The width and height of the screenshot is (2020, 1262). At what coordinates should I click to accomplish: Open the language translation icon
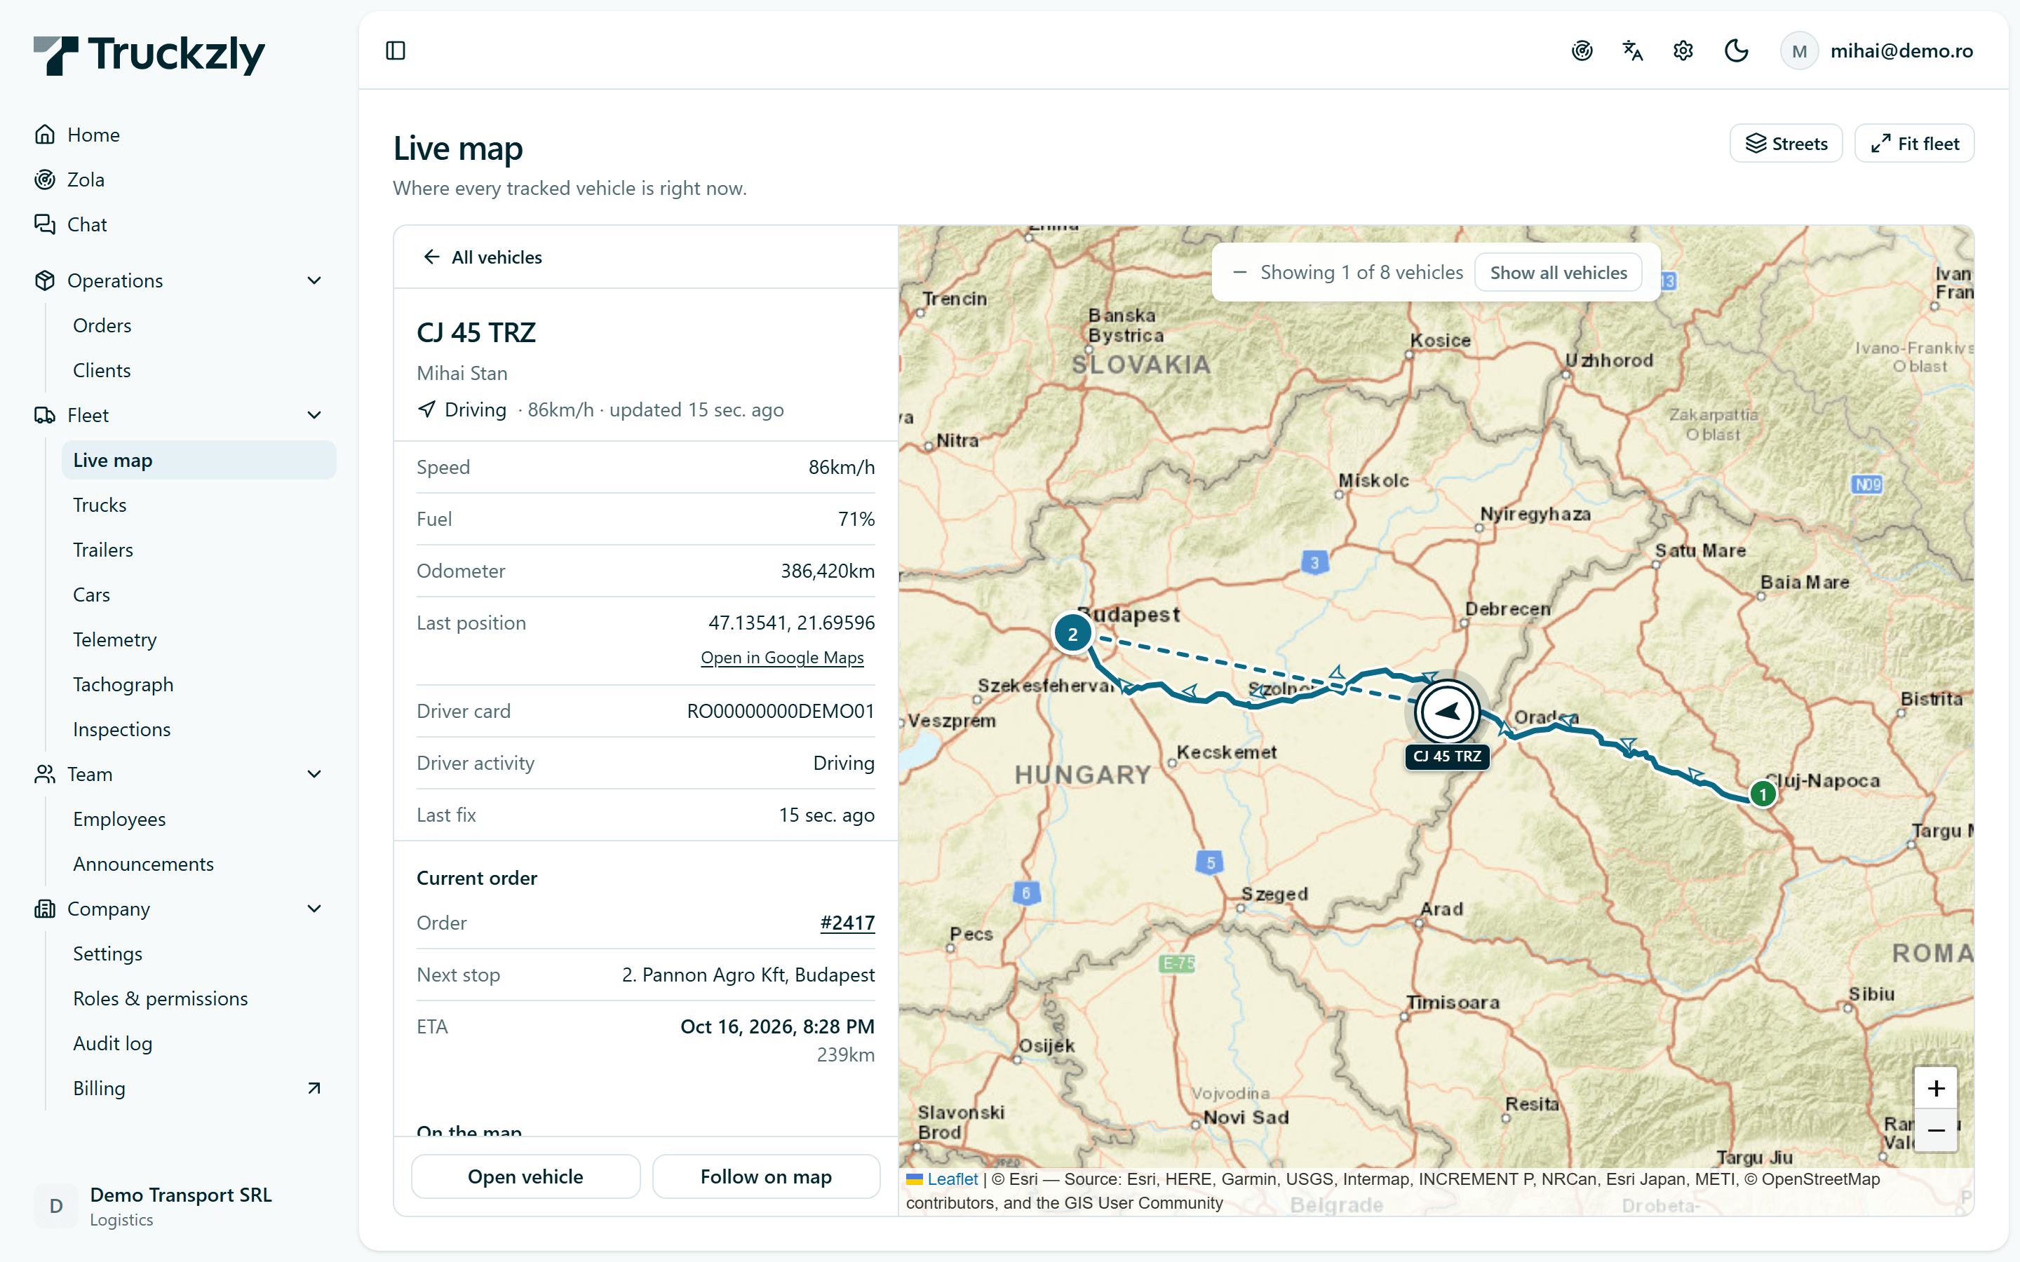click(x=1633, y=51)
